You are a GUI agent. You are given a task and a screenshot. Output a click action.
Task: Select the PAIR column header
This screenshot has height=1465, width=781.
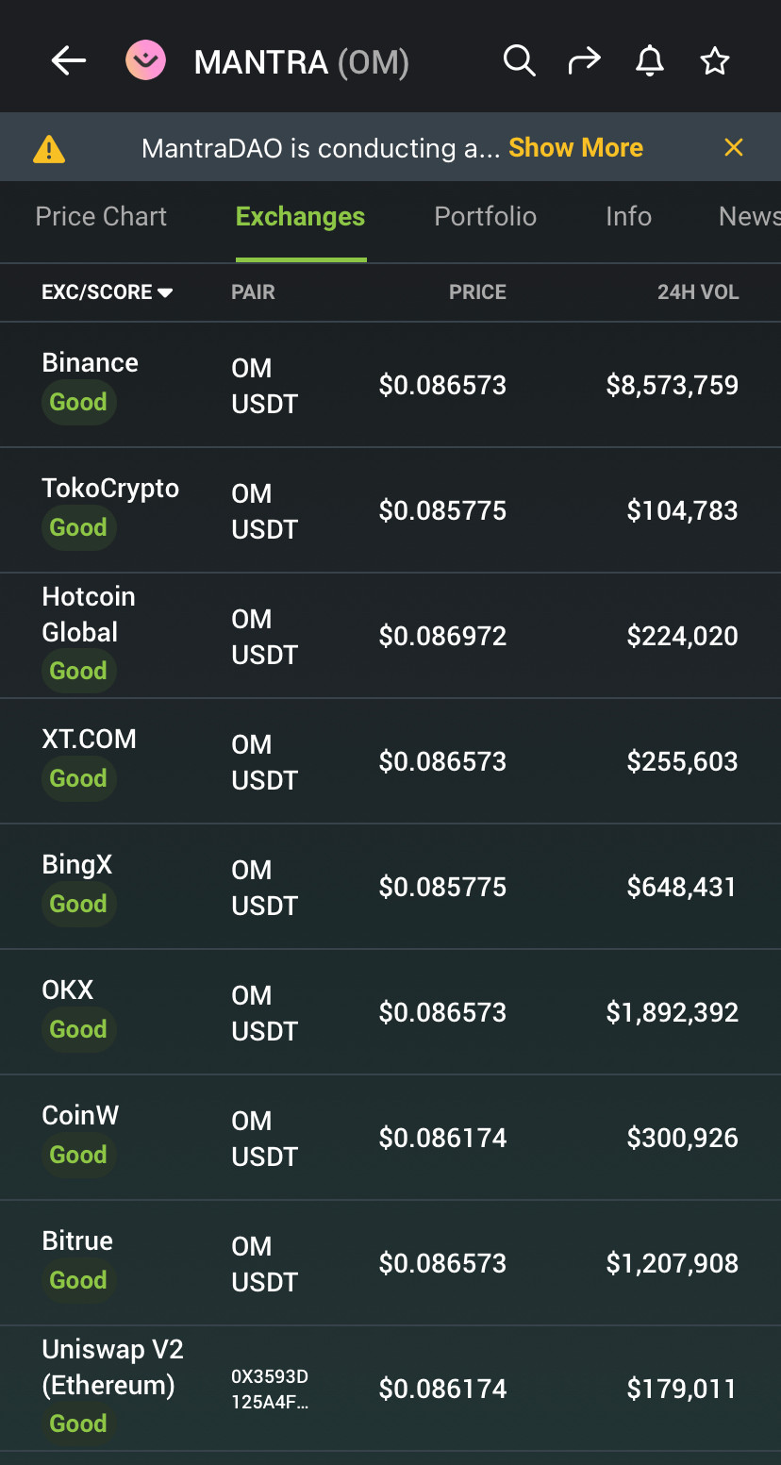point(253,292)
